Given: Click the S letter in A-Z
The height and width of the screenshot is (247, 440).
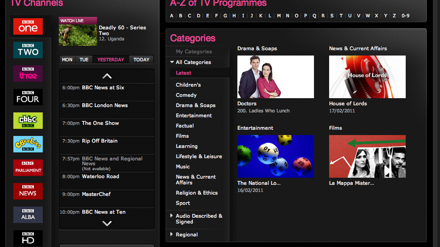Looking at the screenshot, I should click(332, 16).
